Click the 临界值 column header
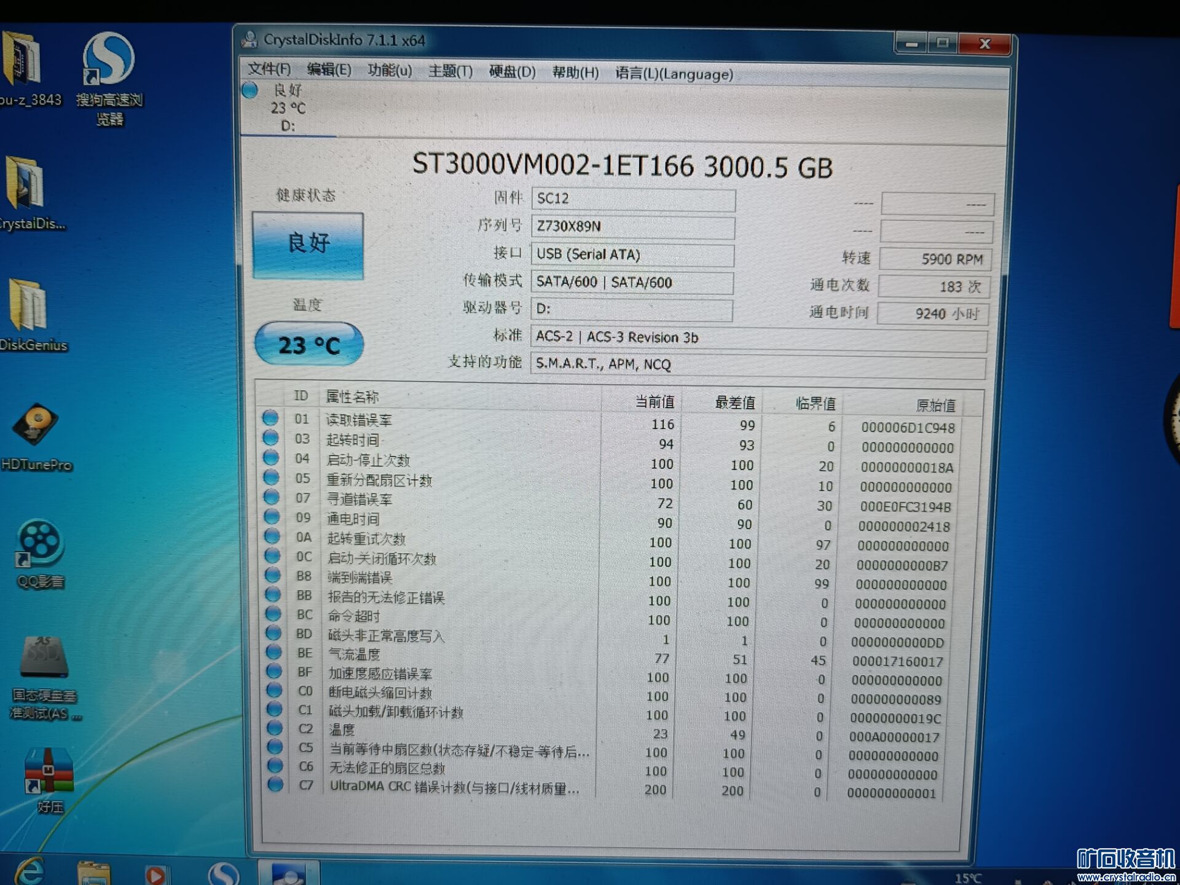 [816, 404]
